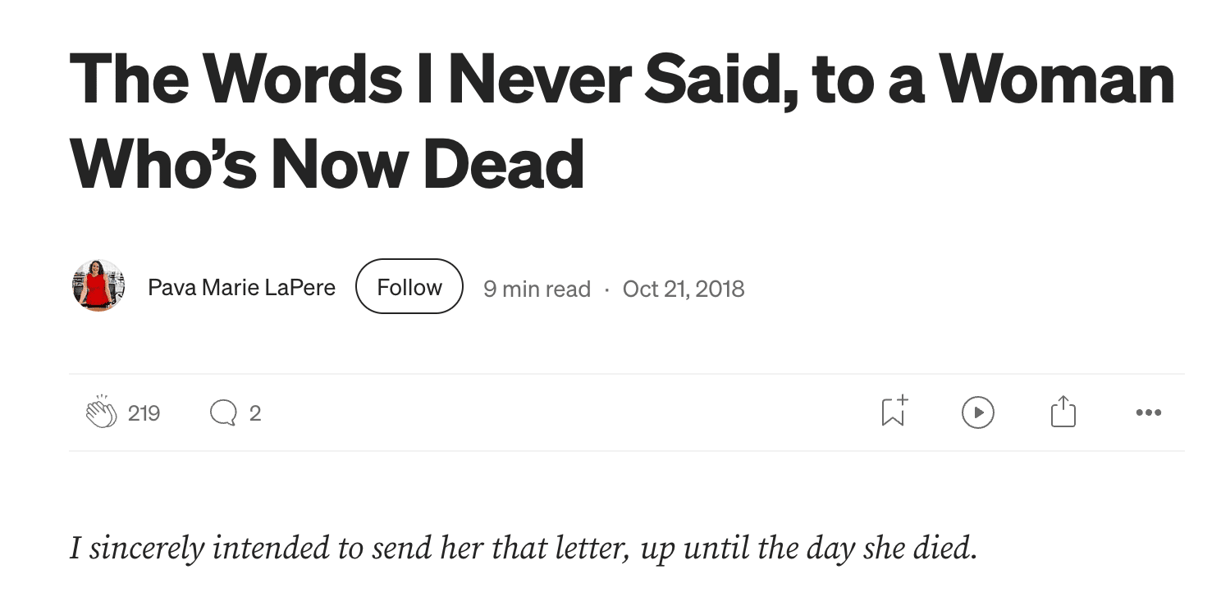The height and width of the screenshot is (615, 1221).
Task: Open the share menu icon
Action: pyautogui.click(x=1063, y=412)
